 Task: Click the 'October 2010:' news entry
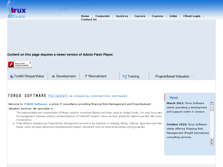(x=188, y=131)
